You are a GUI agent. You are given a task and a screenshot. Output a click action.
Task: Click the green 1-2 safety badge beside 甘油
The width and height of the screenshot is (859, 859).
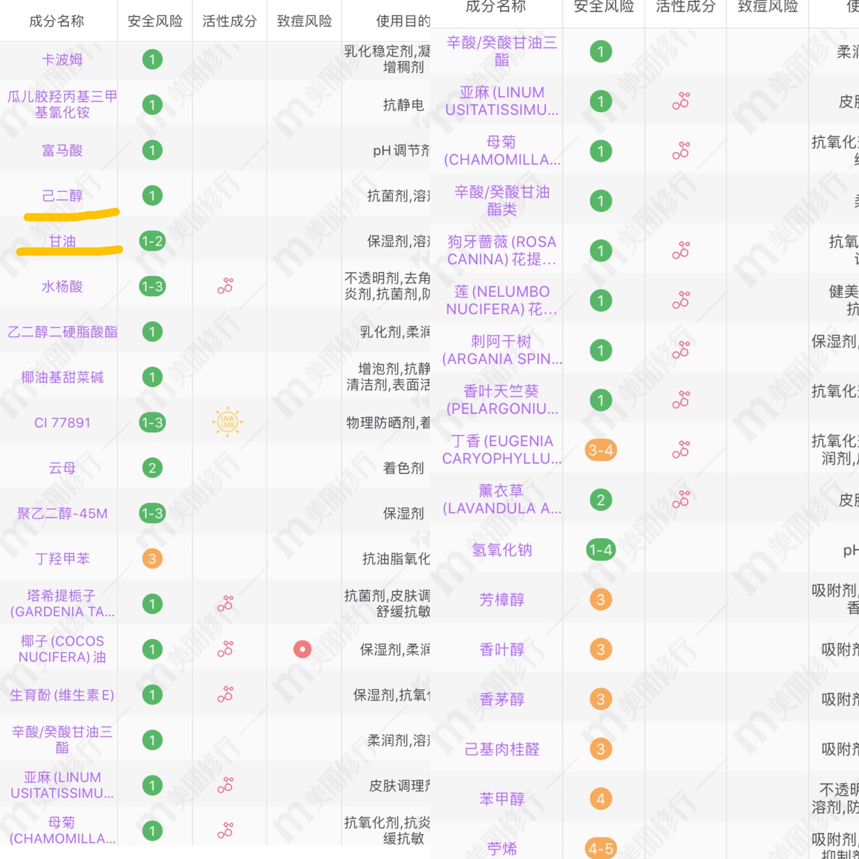[x=152, y=241]
